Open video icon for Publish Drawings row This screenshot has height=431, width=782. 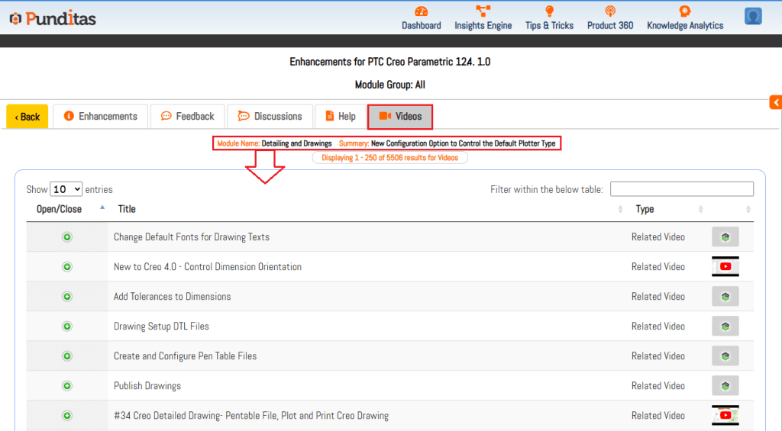(x=725, y=386)
